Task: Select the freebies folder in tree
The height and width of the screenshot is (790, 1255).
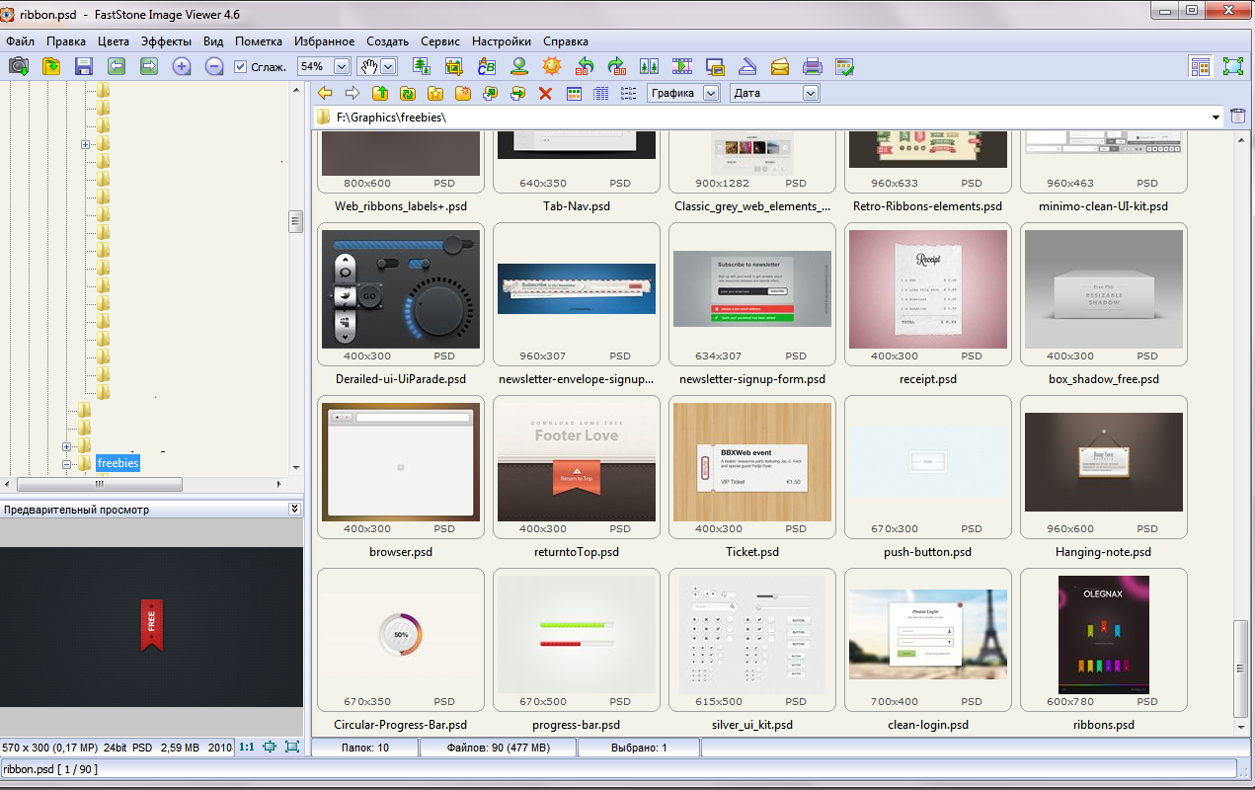Action: click(118, 463)
